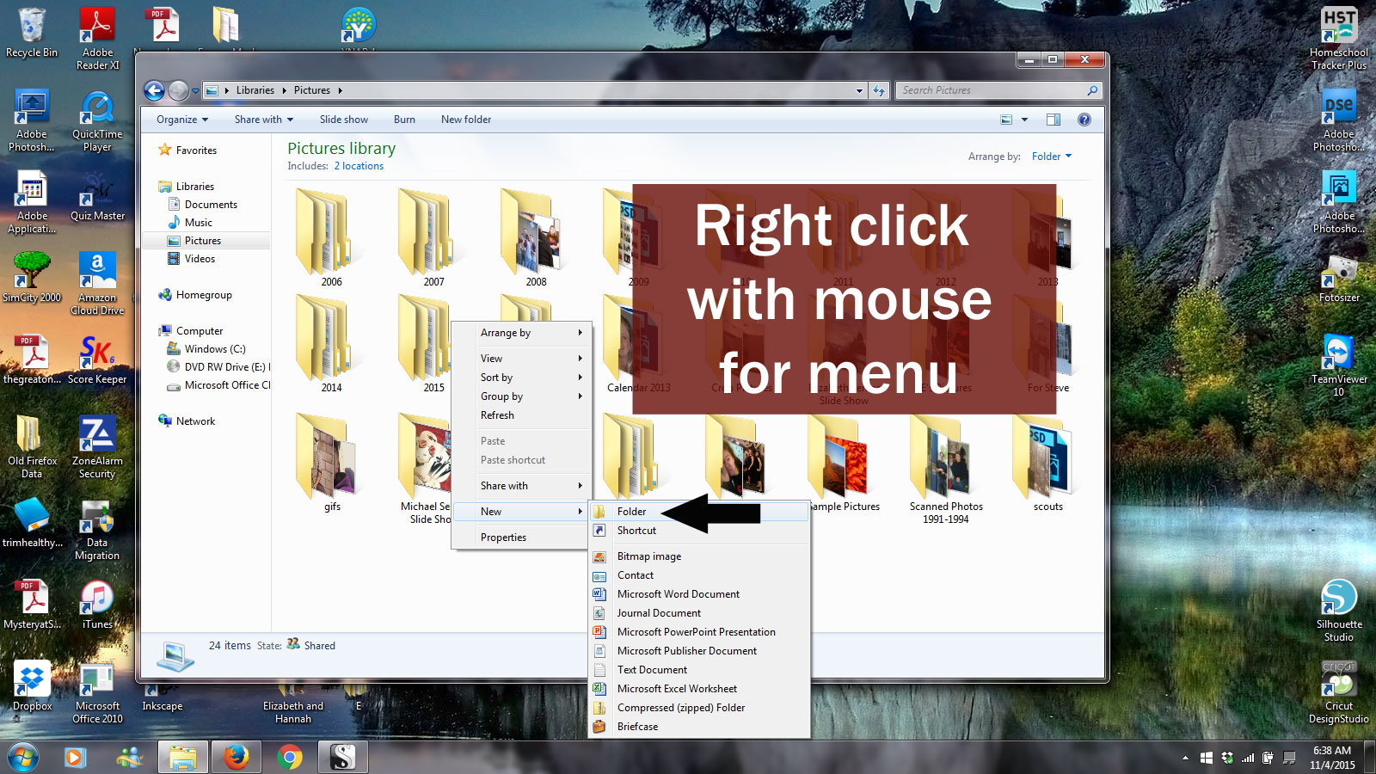Launch SimCity 2000 from desktop

click(x=32, y=278)
